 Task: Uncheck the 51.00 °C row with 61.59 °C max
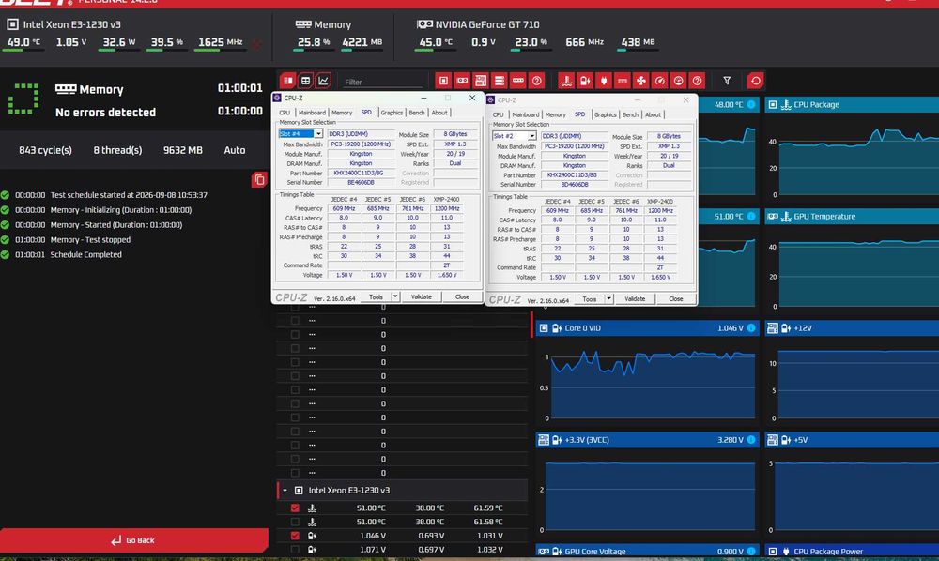click(295, 508)
